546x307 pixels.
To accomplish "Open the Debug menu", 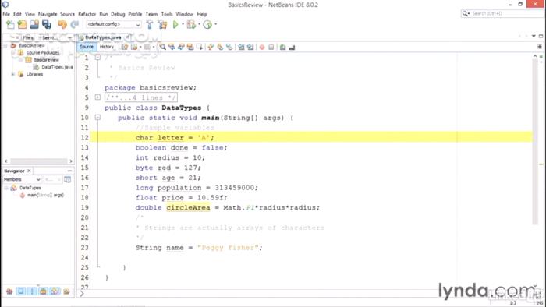I will (118, 14).
